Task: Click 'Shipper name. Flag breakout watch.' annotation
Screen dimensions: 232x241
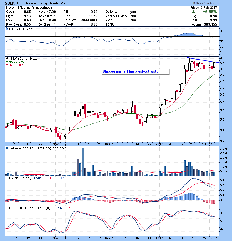Action: [x=132, y=71]
